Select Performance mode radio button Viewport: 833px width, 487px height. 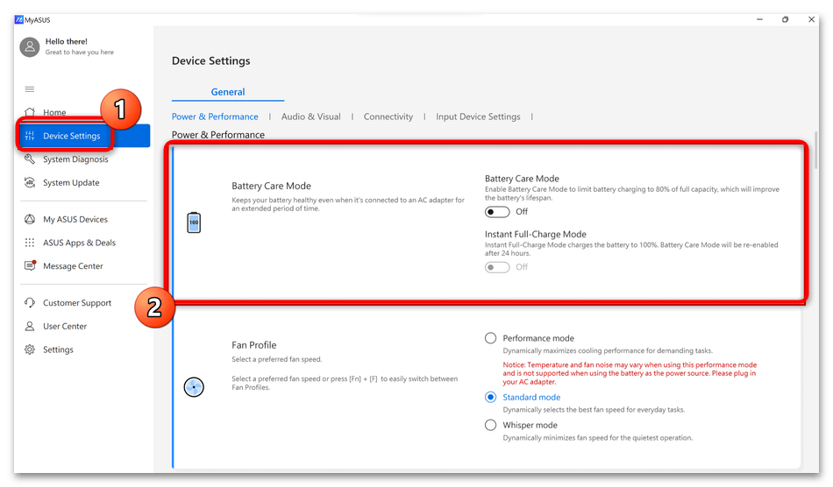tap(490, 338)
